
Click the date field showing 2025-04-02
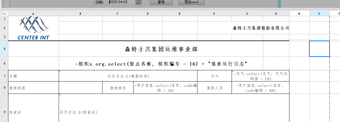pyautogui.click(x=122, y=2)
